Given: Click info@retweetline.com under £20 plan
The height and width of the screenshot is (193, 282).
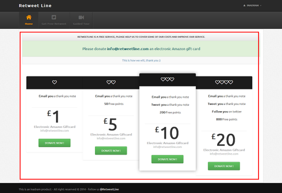Looking at the screenshot, I should click(x=224, y=154).
